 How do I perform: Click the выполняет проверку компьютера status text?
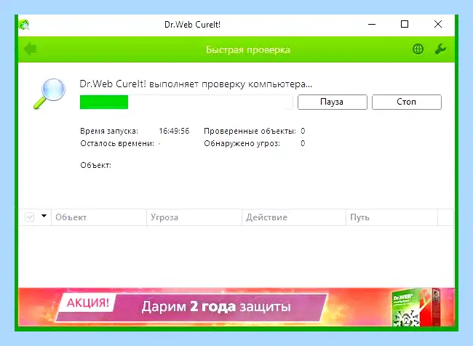pyautogui.click(x=231, y=84)
